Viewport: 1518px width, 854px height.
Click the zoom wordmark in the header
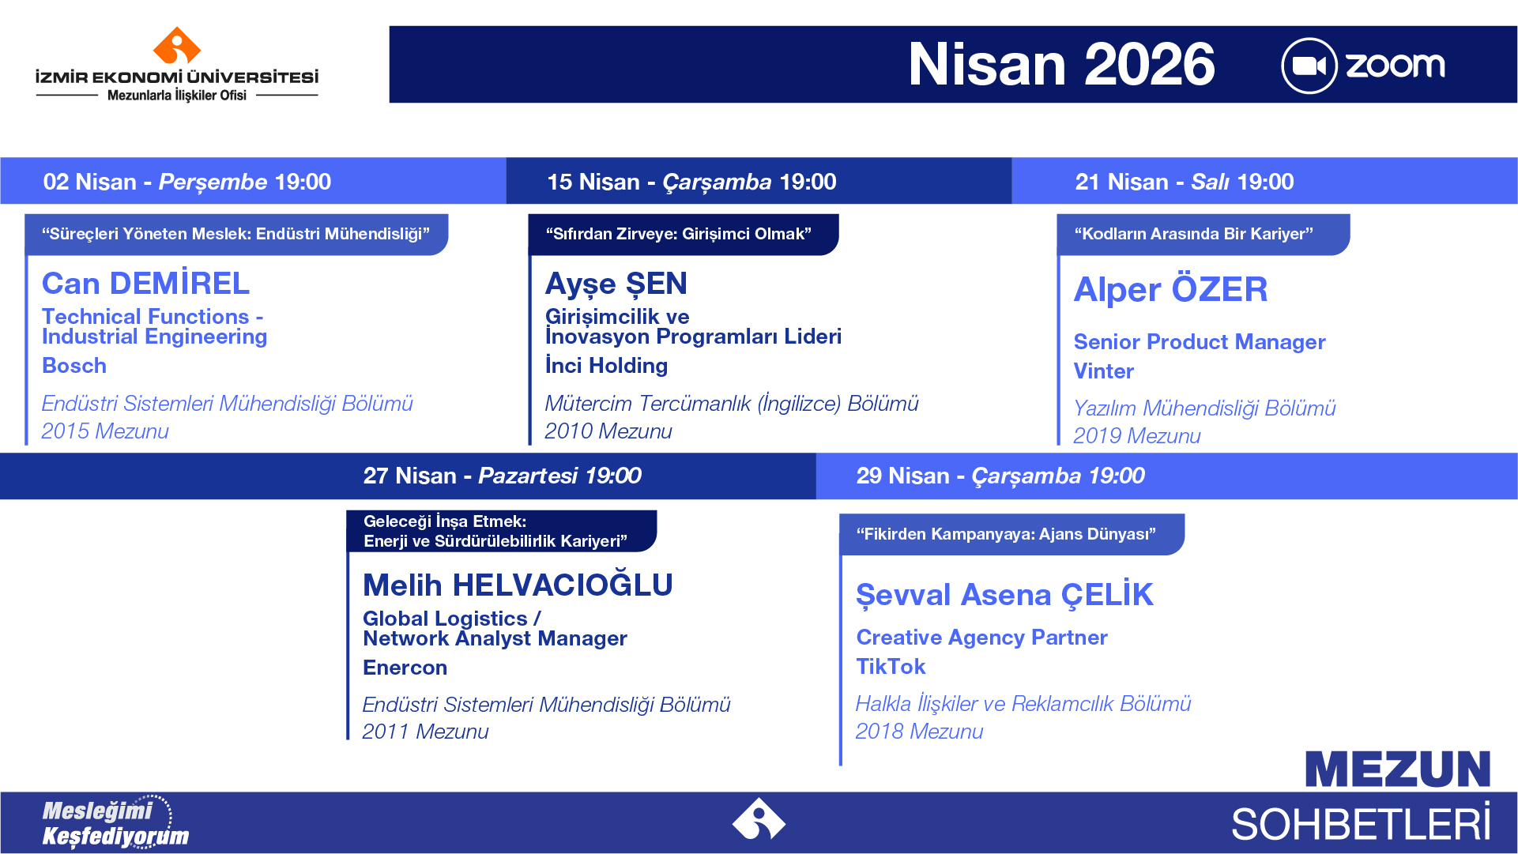point(1395,66)
